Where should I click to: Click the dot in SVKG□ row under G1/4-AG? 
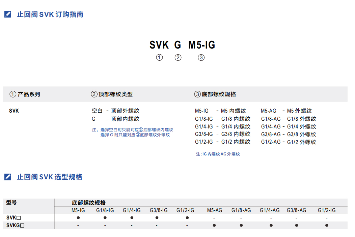tap(271, 225)
